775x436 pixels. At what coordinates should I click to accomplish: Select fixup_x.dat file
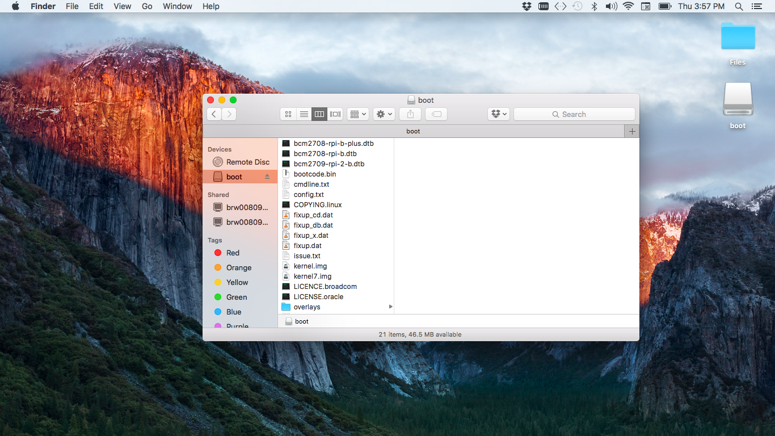coord(336,236)
